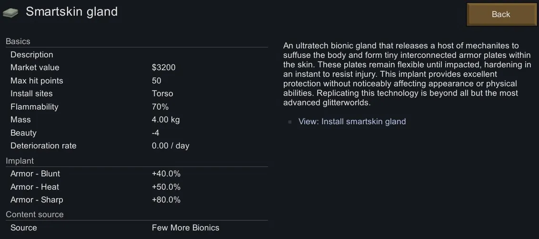Click the $3200 market value figure

tap(164, 67)
